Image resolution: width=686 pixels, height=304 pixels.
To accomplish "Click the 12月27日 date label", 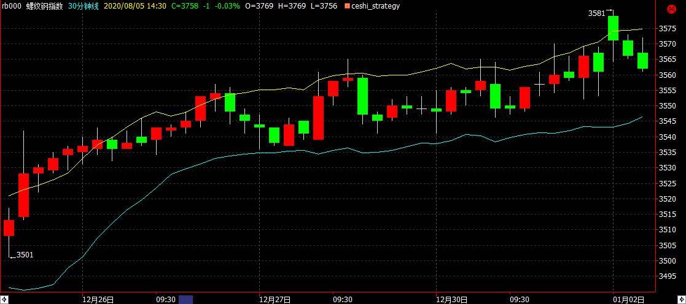I will (276, 300).
